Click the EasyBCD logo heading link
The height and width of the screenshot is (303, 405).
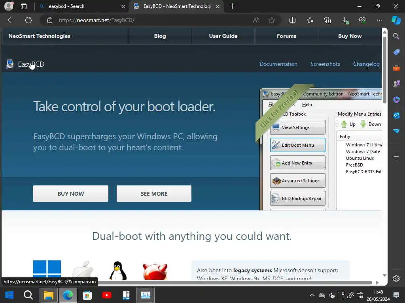[x=25, y=64]
